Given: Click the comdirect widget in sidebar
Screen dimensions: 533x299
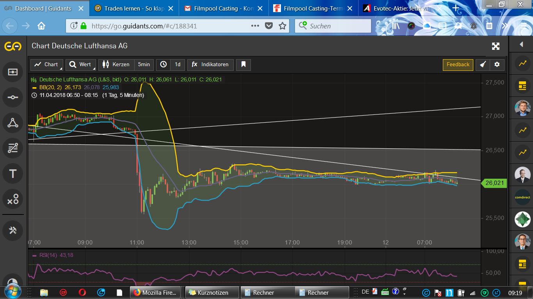Looking at the screenshot, I should point(522,197).
